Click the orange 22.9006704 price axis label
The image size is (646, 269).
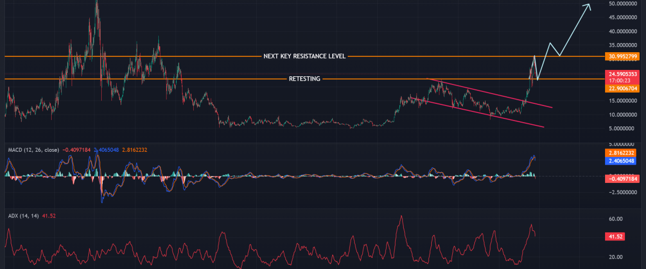pos(622,88)
